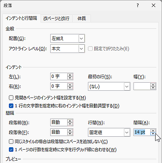Click the 左 indent input field
Screen dimensions: 162x163
click(59, 76)
